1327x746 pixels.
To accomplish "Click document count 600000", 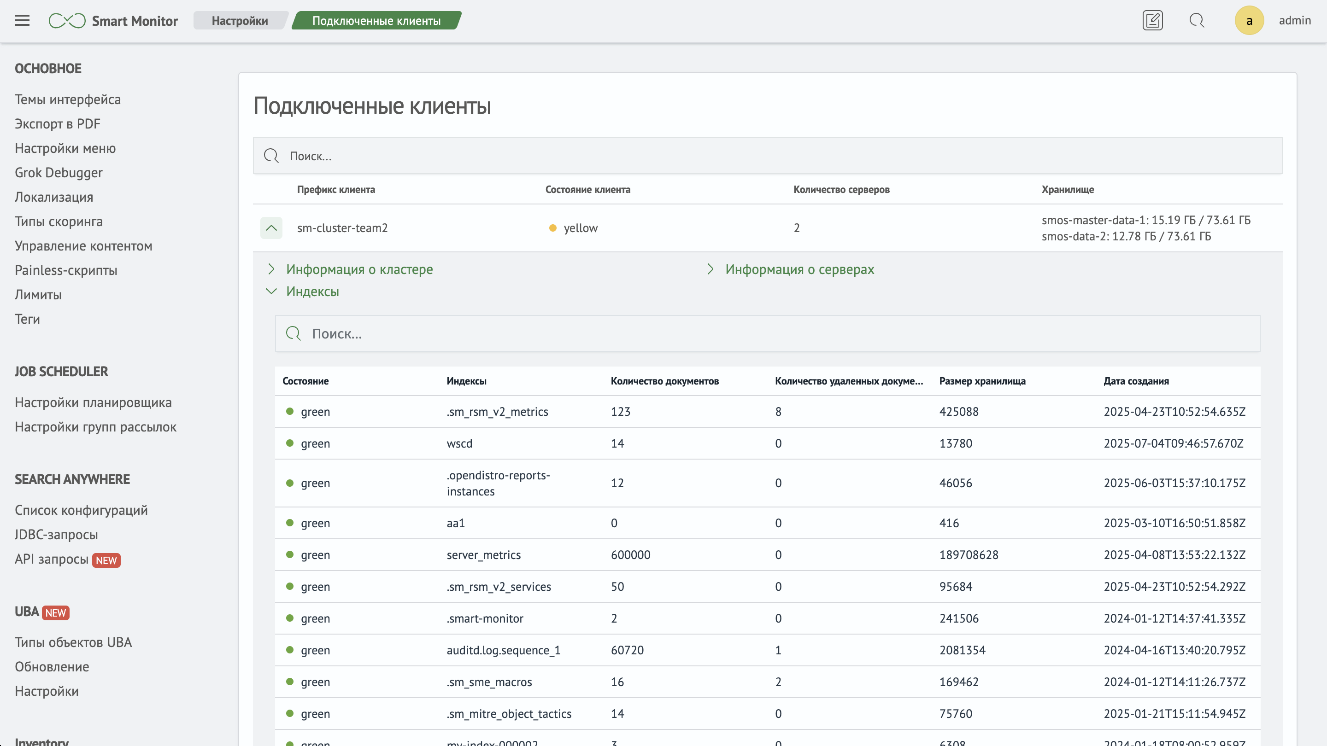I will pyautogui.click(x=630, y=555).
